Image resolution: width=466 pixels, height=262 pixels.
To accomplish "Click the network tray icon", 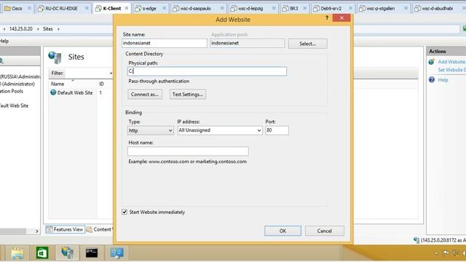I will 455,253.
